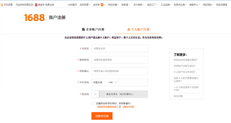The image size is (231, 123).
Task: Switch to the 企业账户注册 tab
Action: pos(93,29)
